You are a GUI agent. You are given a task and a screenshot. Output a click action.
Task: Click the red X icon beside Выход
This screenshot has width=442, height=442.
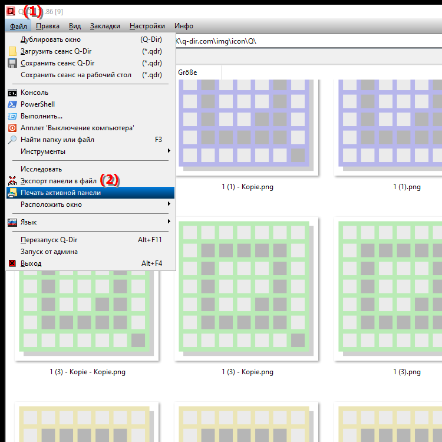tap(12, 263)
